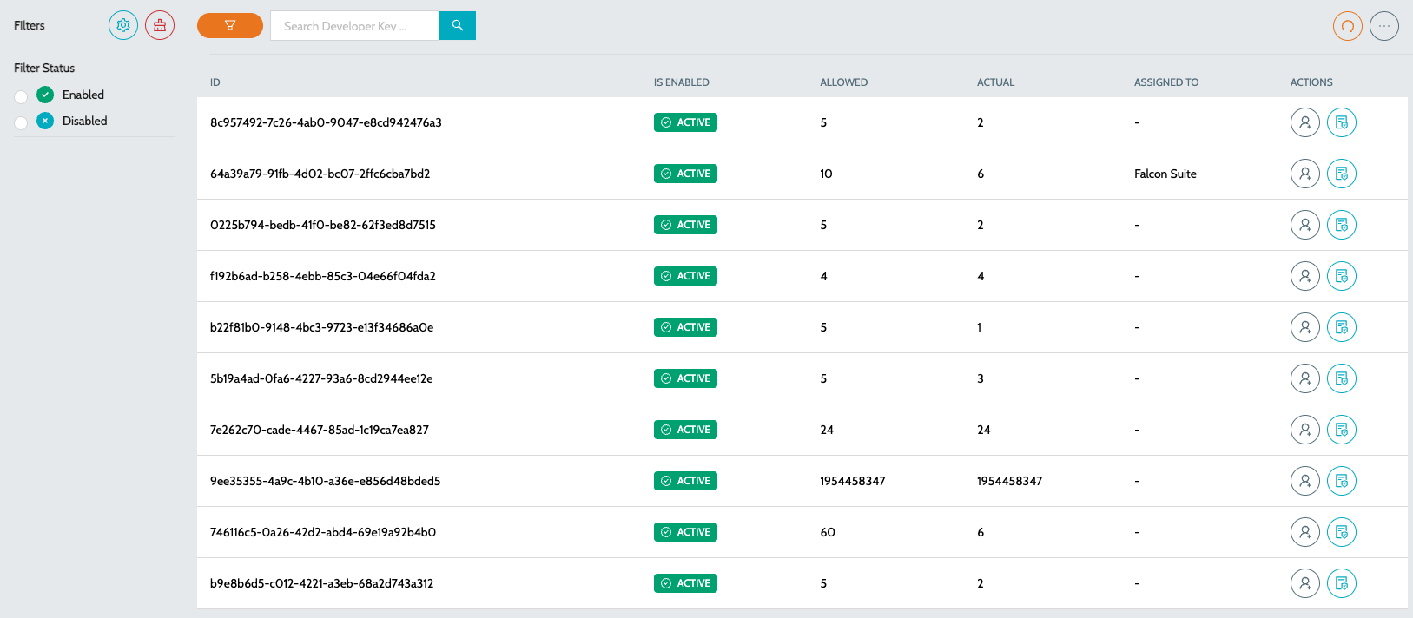Click the ASSIGNED TO column header
Screen dimensions: 1413x618
click(x=1165, y=82)
